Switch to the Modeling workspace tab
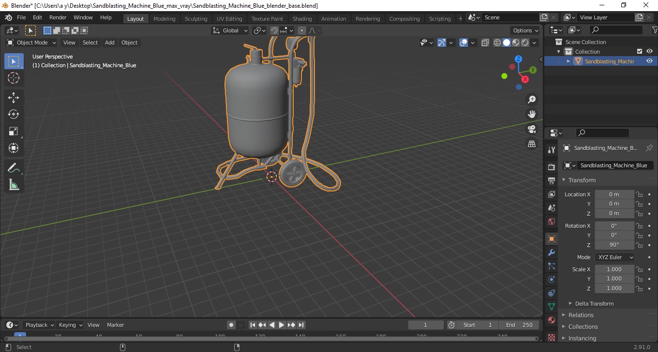Screen dimensions: 658x352 (x=164, y=18)
